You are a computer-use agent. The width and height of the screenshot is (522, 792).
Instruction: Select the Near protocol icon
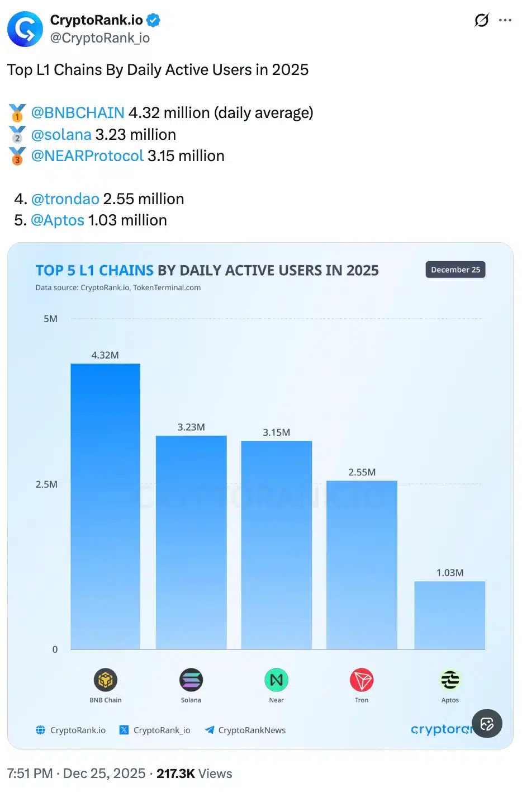[x=276, y=681]
